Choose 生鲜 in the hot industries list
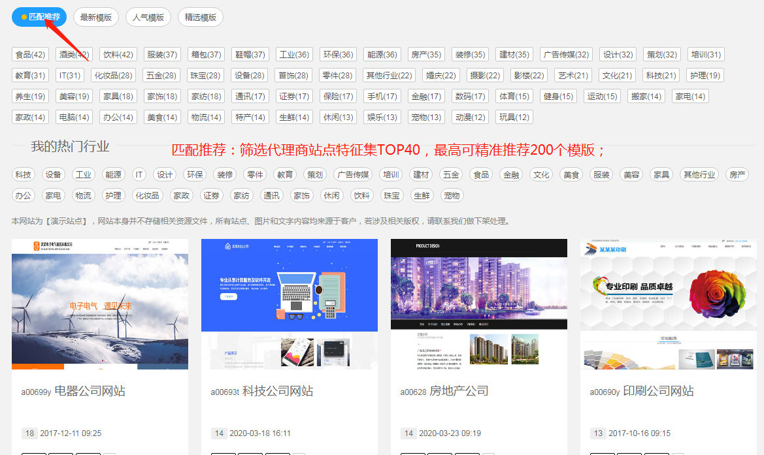 pyautogui.click(x=422, y=196)
